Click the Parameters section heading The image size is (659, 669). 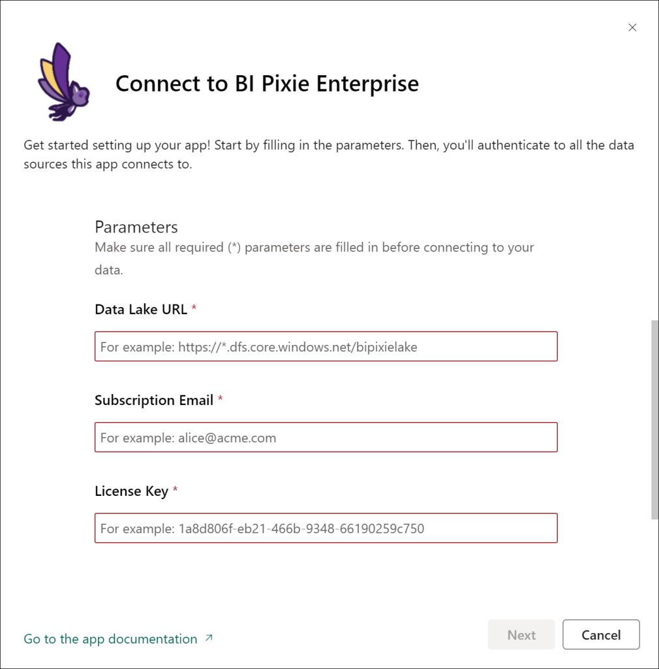click(136, 227)
